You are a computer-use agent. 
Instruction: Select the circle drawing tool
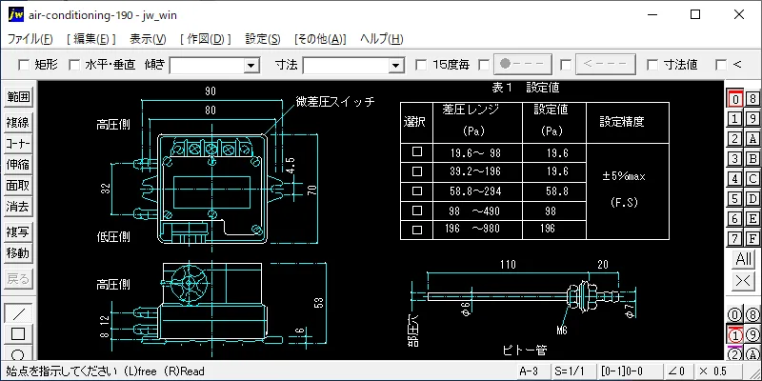[x=18, y=353]
